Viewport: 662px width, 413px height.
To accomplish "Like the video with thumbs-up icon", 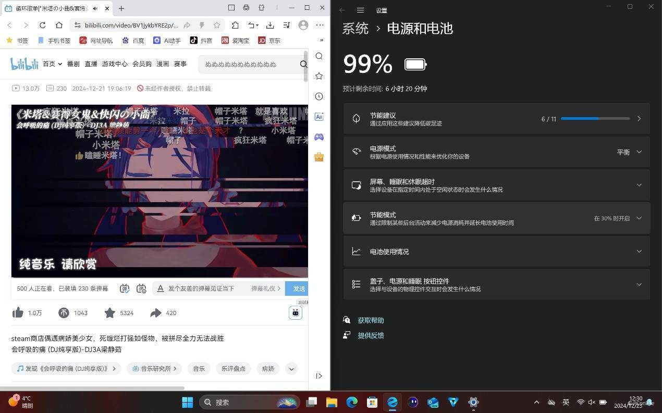I will 18,312.
